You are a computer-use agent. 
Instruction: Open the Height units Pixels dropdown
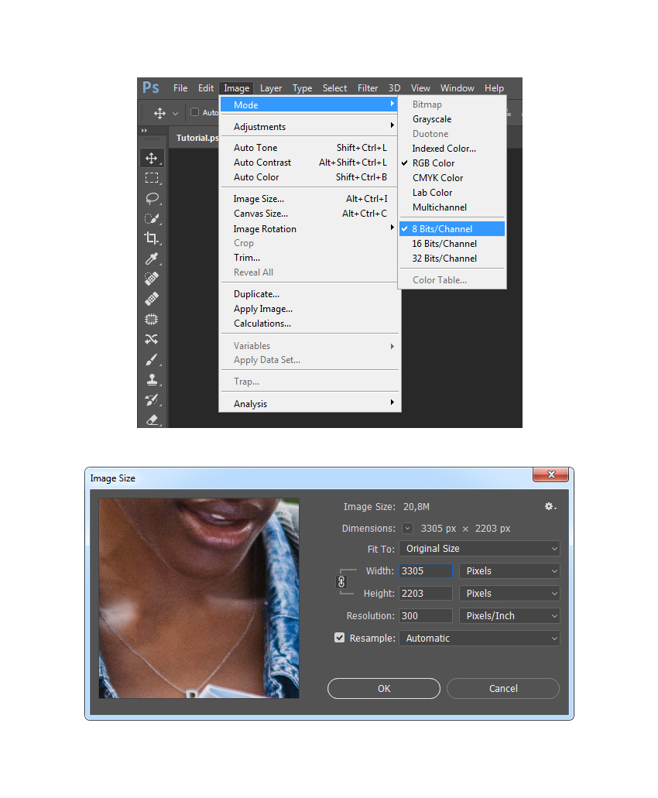click(x=509, y=594)
